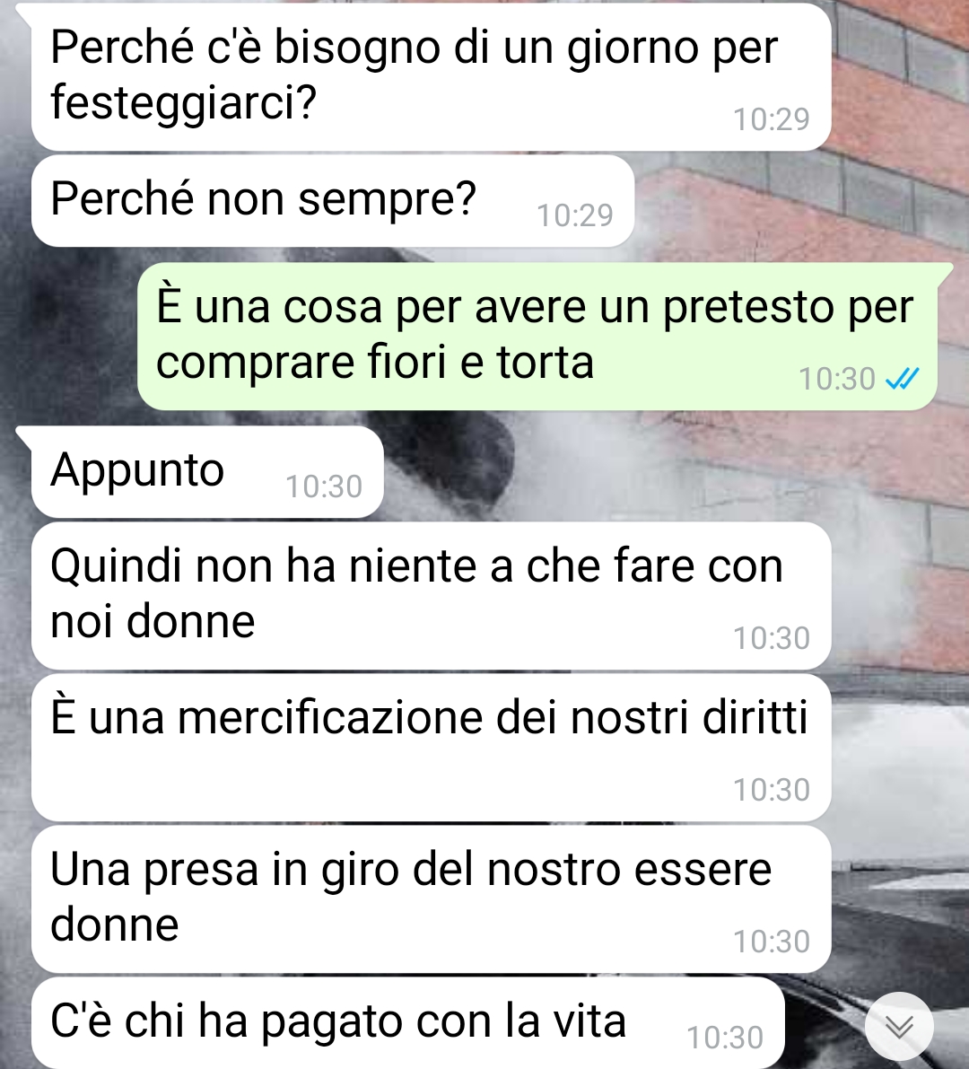This screenshot has width=969, height=1069.
Task: Select message 'Perché non sempre?'
Action: [x=333, y=201]
